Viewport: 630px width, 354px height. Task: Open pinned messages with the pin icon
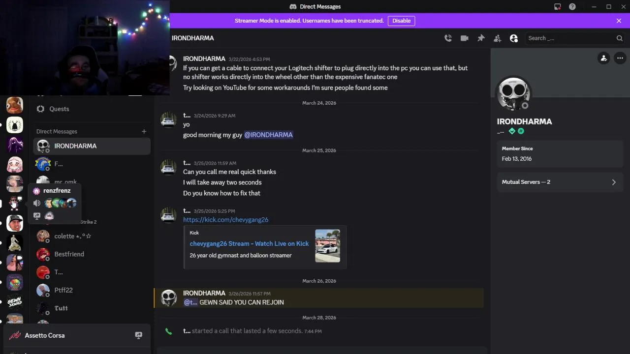[x=481, y=38]
